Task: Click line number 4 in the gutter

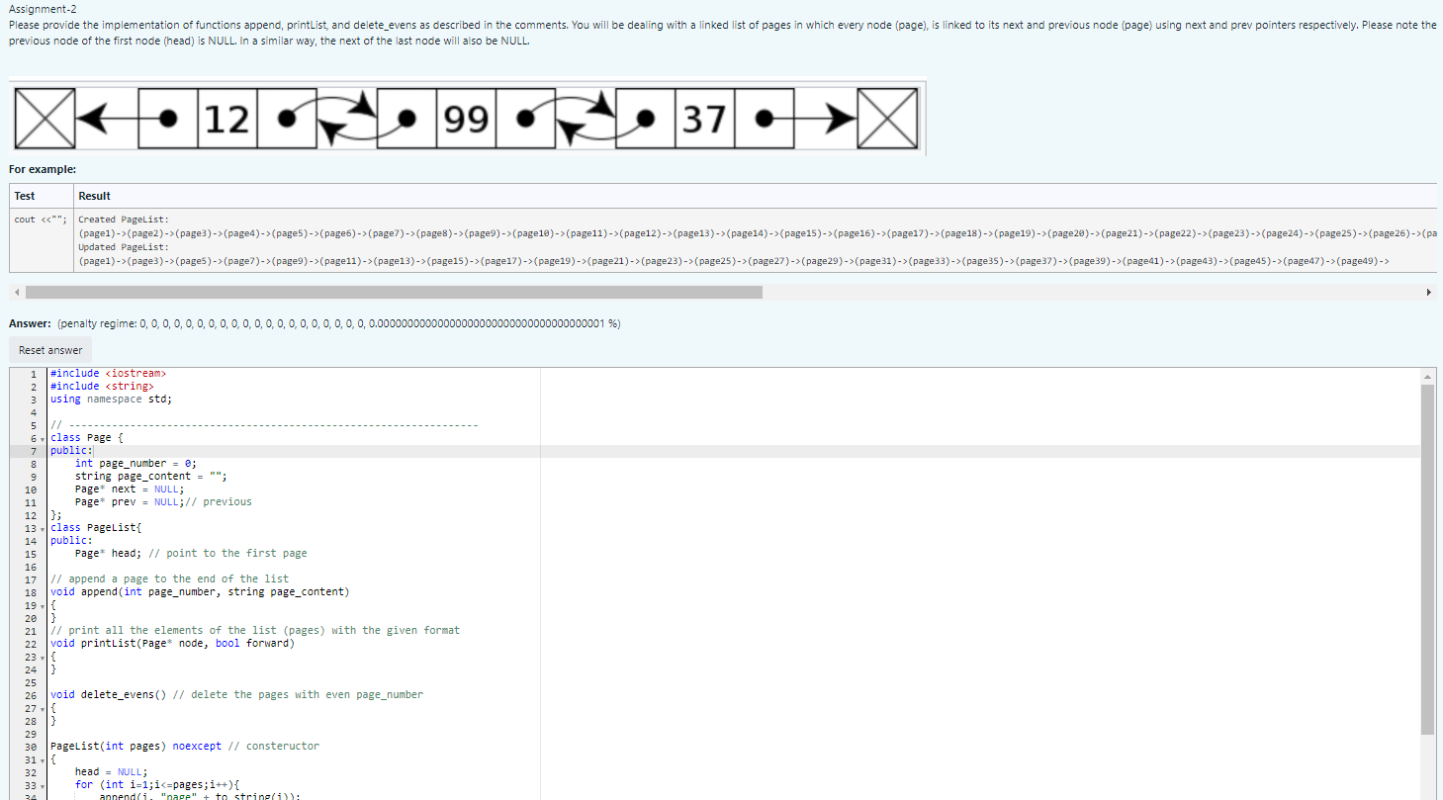Action: [33, 412]
